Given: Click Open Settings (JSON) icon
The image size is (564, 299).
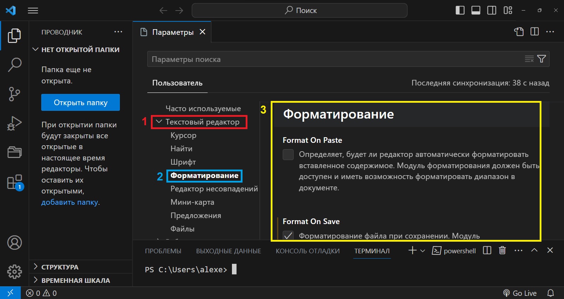Looking at the screenshot, I should (519, 32).
